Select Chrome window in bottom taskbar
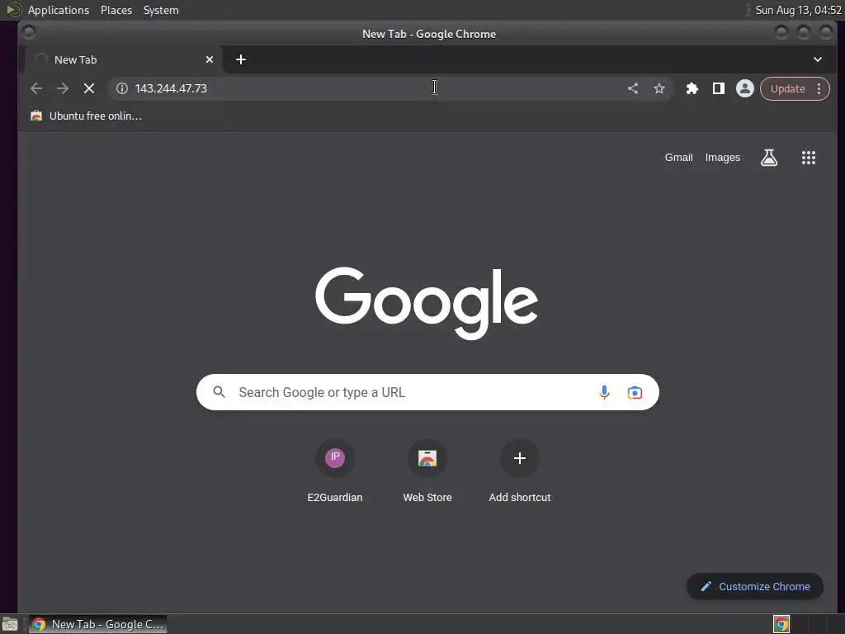The image size is (845, 634). tap(97, 624)
